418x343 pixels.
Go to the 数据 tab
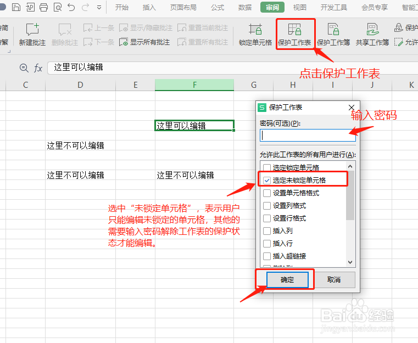(x=245, y=8)
